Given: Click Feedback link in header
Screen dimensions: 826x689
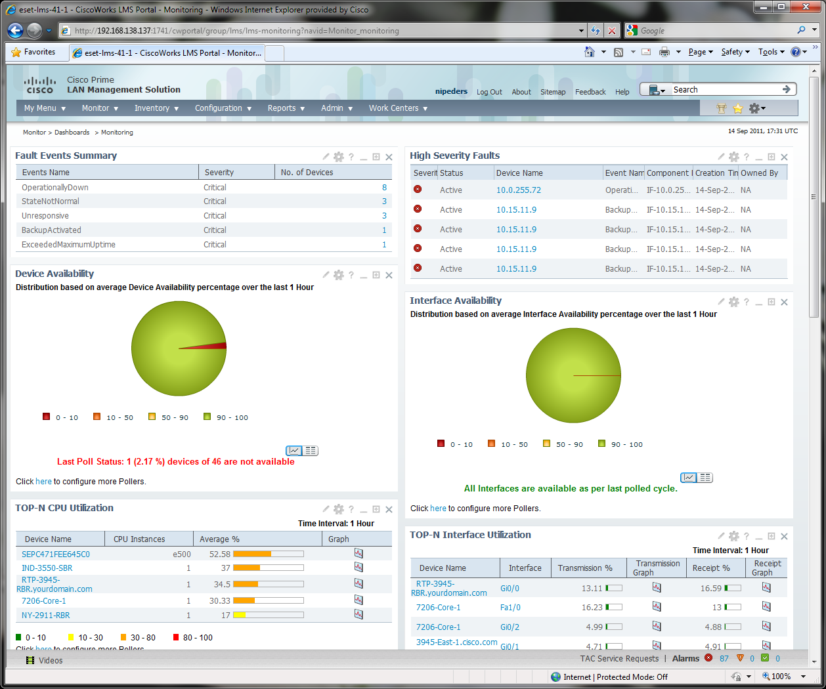Looking at the screenshot, I should 590,92.
